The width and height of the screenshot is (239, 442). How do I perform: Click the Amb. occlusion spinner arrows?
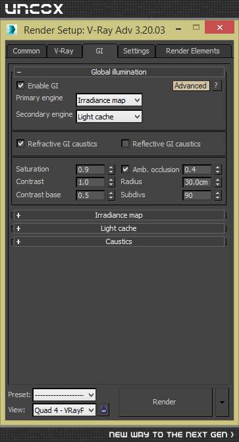point(218,170)
